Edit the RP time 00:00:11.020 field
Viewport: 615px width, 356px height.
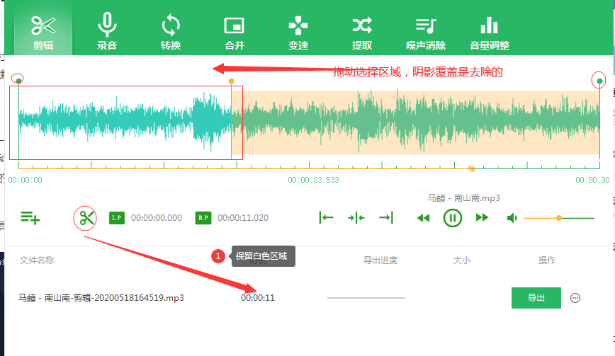243,218
